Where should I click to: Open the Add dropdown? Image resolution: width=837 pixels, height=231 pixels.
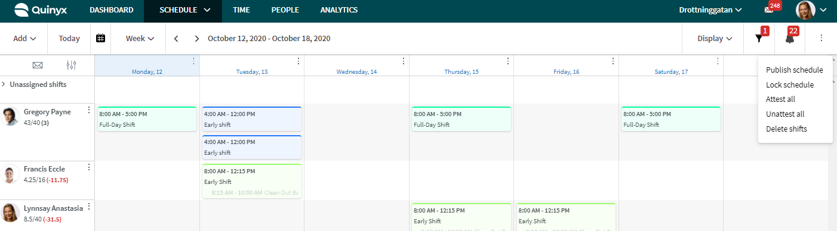pos(24,38)
